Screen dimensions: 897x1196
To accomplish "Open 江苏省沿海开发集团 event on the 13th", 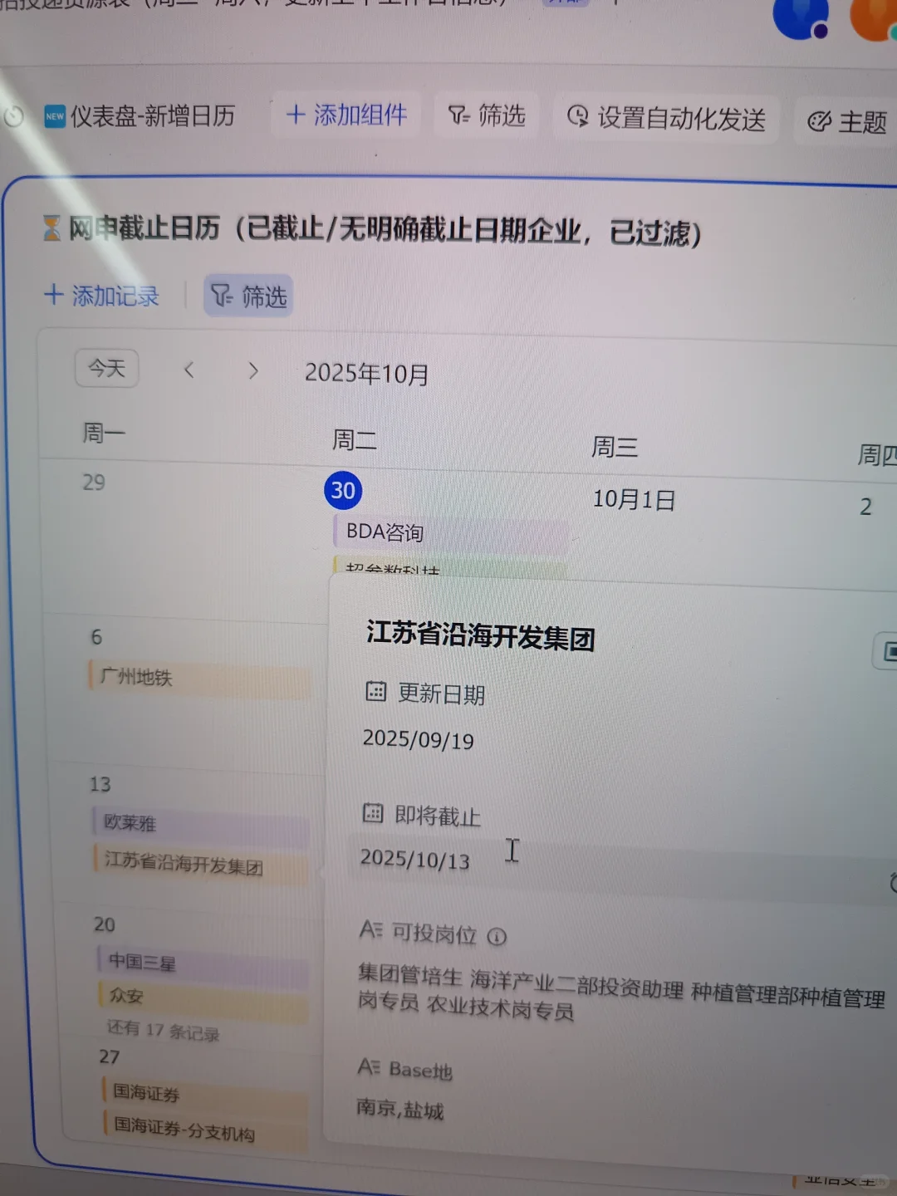I will (200, 864).
